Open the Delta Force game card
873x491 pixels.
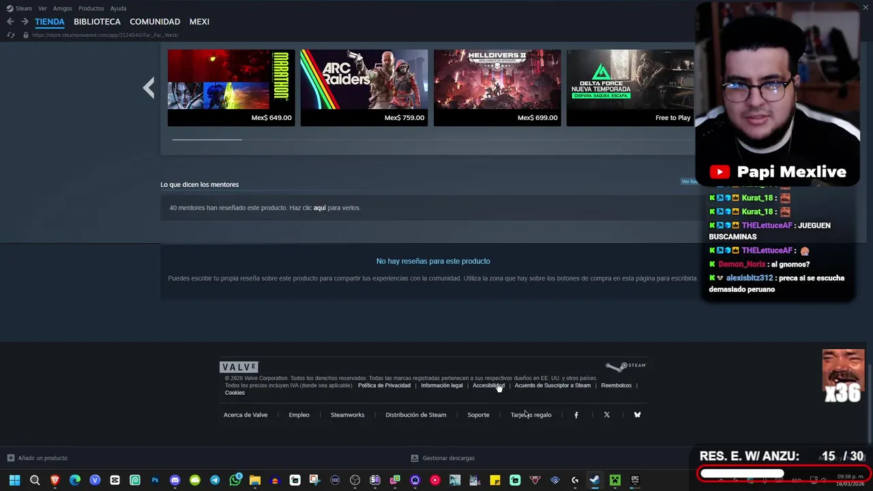[x=630, y=87]
